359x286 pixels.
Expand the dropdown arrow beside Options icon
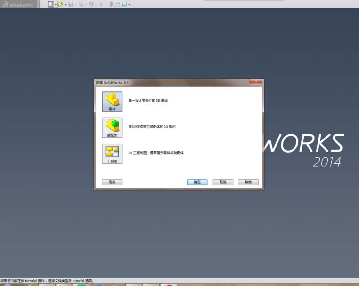(x=129, y=4)
